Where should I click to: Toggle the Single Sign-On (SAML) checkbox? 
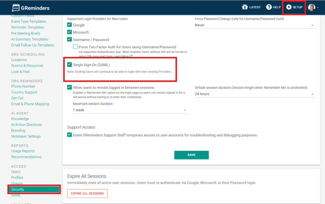[x=70, y=65]
